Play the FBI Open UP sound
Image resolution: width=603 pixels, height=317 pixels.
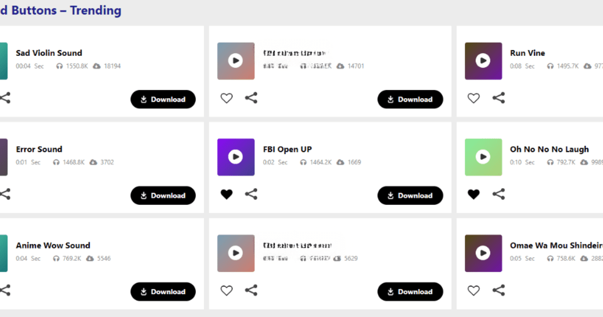pos(236,157)
